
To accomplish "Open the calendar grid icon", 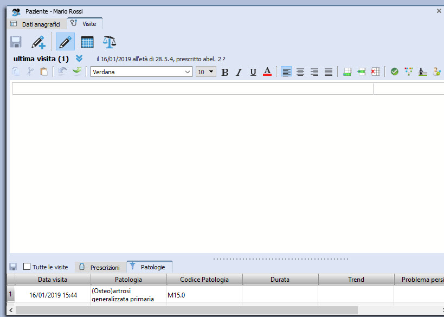I will tap(87, 42).
